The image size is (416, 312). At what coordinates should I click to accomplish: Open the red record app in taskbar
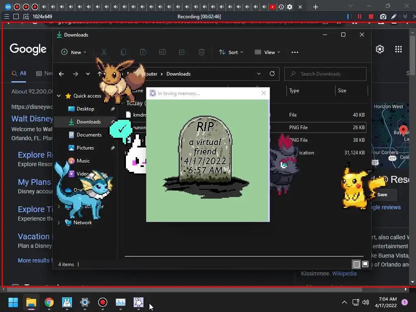[103, 302]
